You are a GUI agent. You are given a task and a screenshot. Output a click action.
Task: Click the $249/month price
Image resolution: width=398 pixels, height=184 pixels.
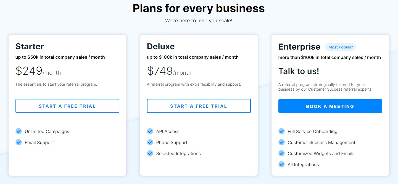(38, 71)
